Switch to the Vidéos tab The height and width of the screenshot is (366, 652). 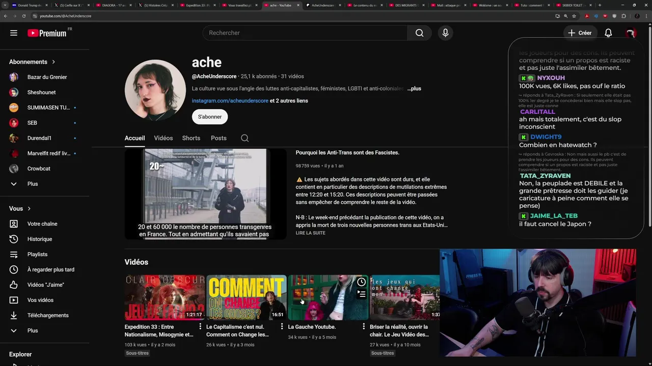pos(164,138)
